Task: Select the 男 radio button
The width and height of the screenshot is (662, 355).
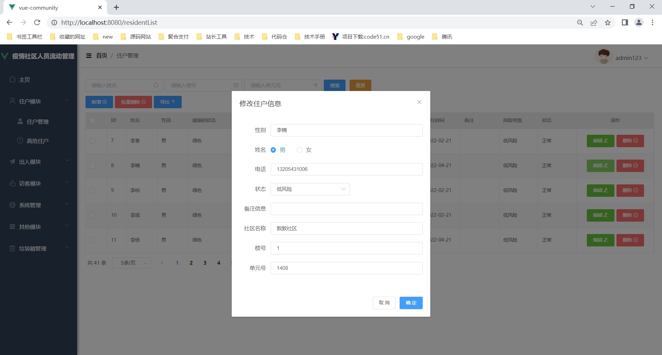Action: click(278, 150)
